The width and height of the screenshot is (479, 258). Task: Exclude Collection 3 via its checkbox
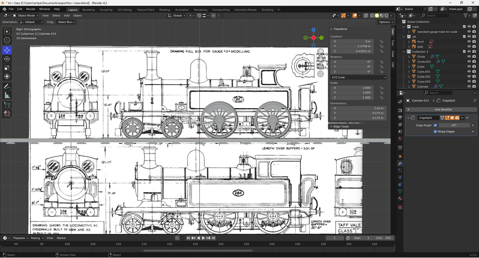pyautogui.click(x=464, y=52)
